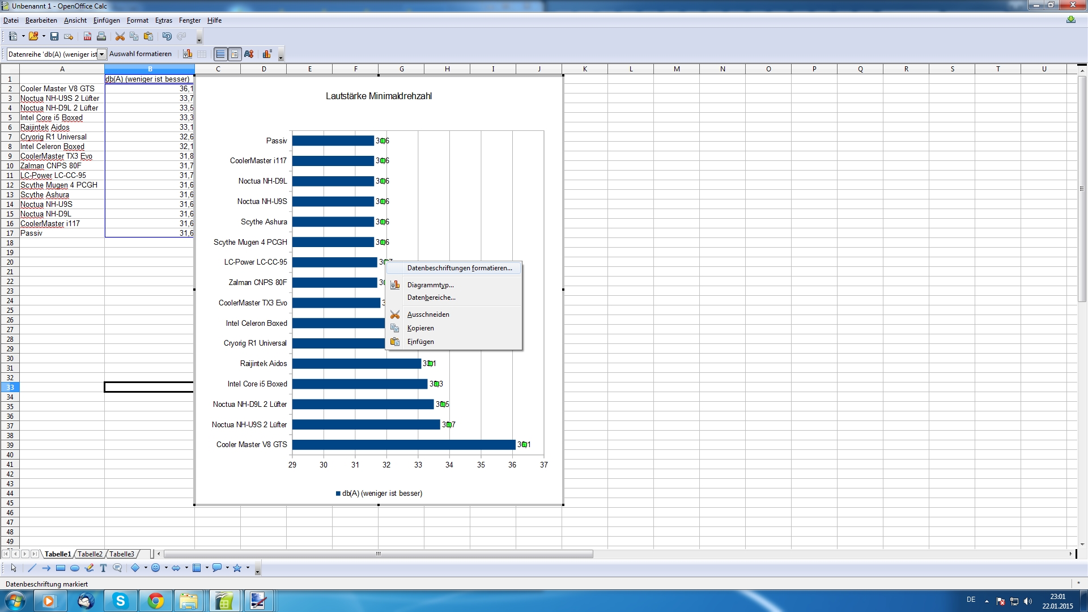Open the stars dropdown arrow

click(248, 568)
